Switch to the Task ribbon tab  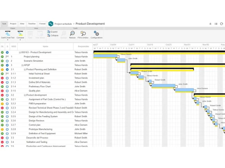point(4,24)
